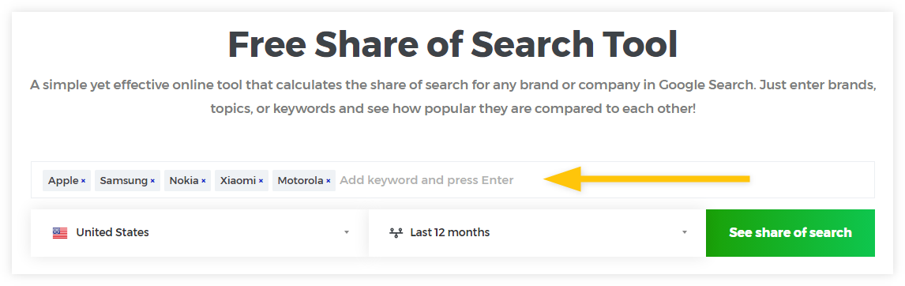Select the Apple keyword chip
The image size is (905, 286).
(x=66, y=180)
